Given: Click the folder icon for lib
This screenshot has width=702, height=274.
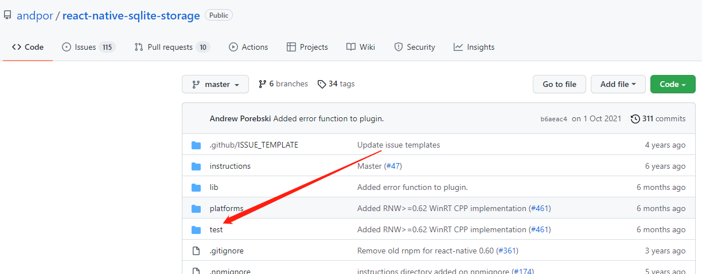Looking at the screenshot, I should pos(196,188).
